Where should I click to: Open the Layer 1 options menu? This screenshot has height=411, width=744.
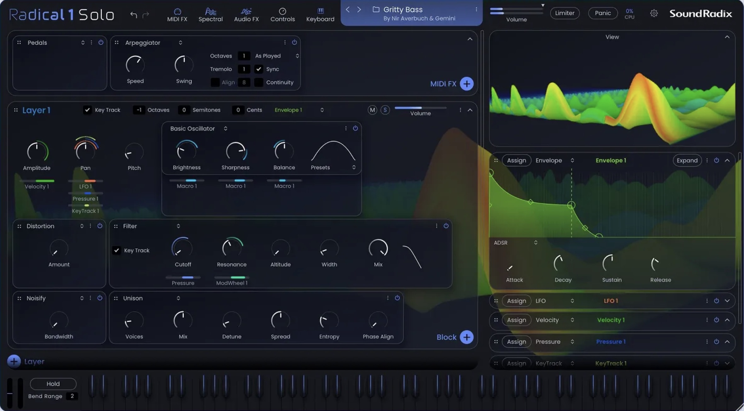pos(460,110)
